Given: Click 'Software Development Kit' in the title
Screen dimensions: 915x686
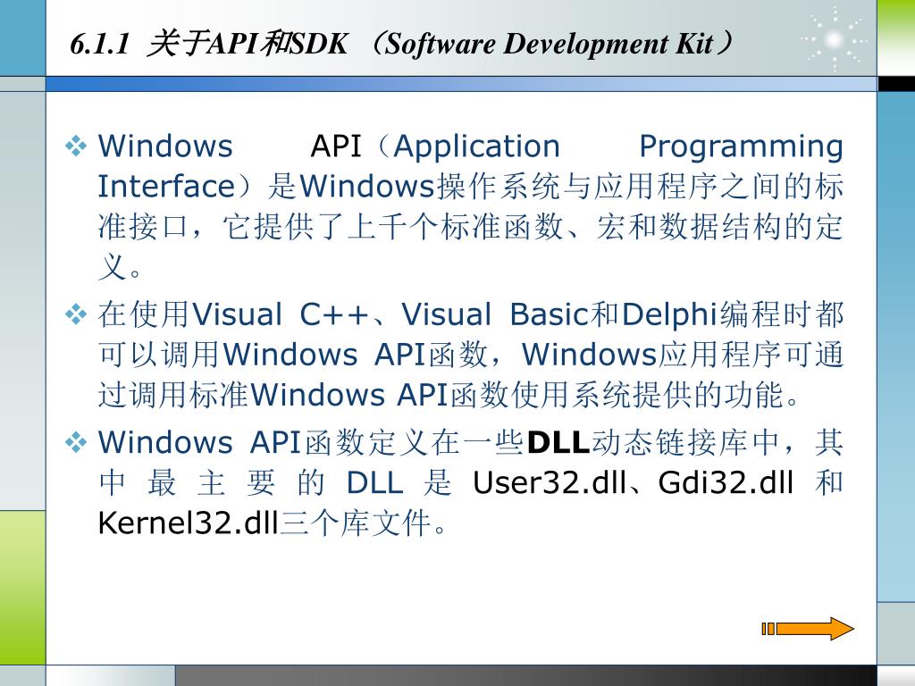Looking at the screenshot, I should (550, 44).
